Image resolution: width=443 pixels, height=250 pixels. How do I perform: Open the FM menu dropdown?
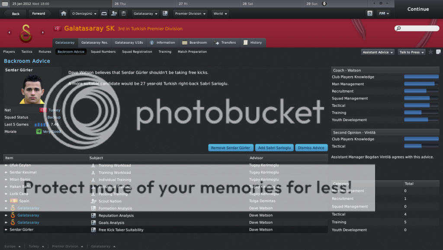pyautogui.click(x=384, y=13)
